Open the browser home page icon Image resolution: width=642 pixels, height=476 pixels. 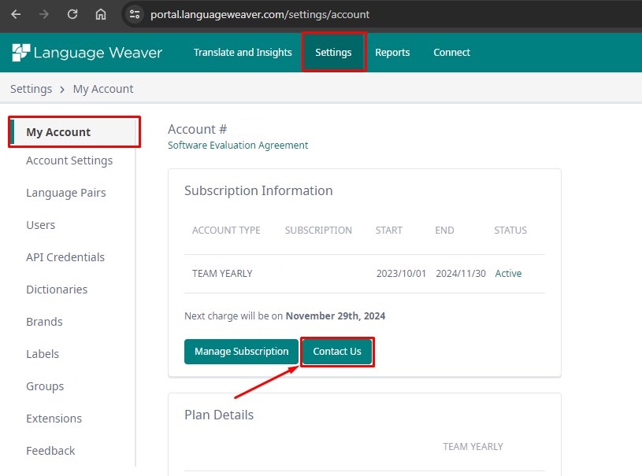click(101, 14)
